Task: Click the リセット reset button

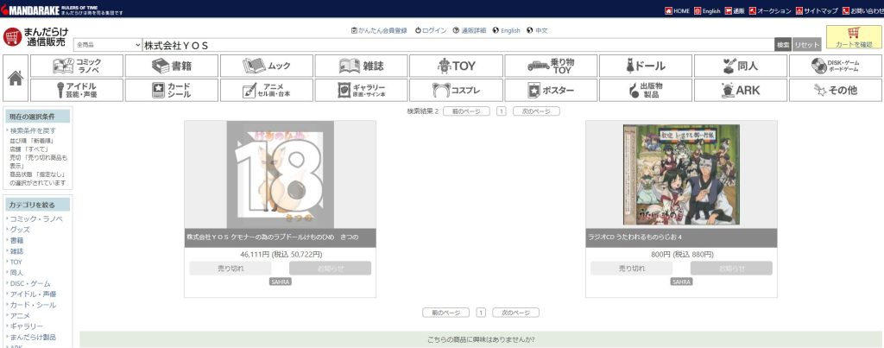Action: tap(807, 45)
